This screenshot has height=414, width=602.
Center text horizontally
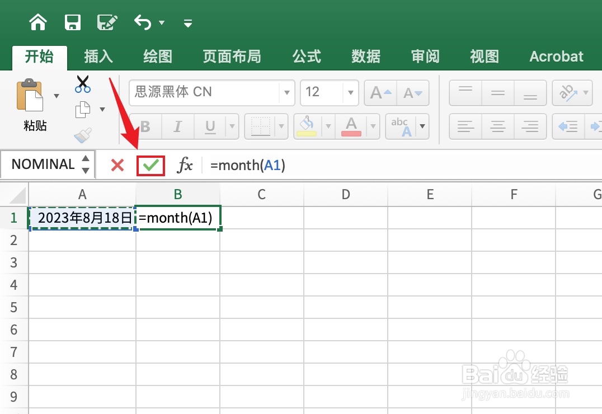pyautogui.click(x=497, y=126)
